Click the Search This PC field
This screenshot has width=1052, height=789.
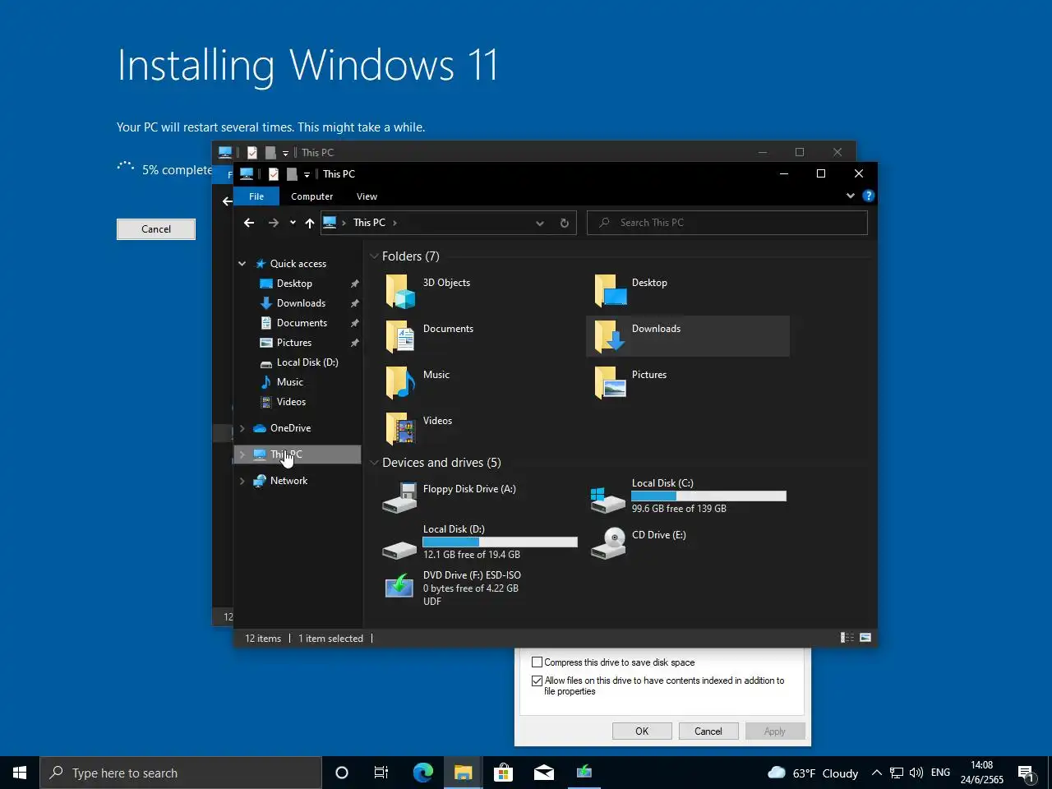point(727,223)
